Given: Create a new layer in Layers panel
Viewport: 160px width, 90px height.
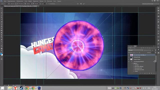Looking at the screenshot, I should pos(151,73).
